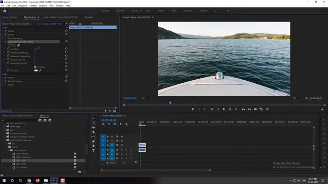
Task: Switch to the Color workspace
Action: [148, 11]
